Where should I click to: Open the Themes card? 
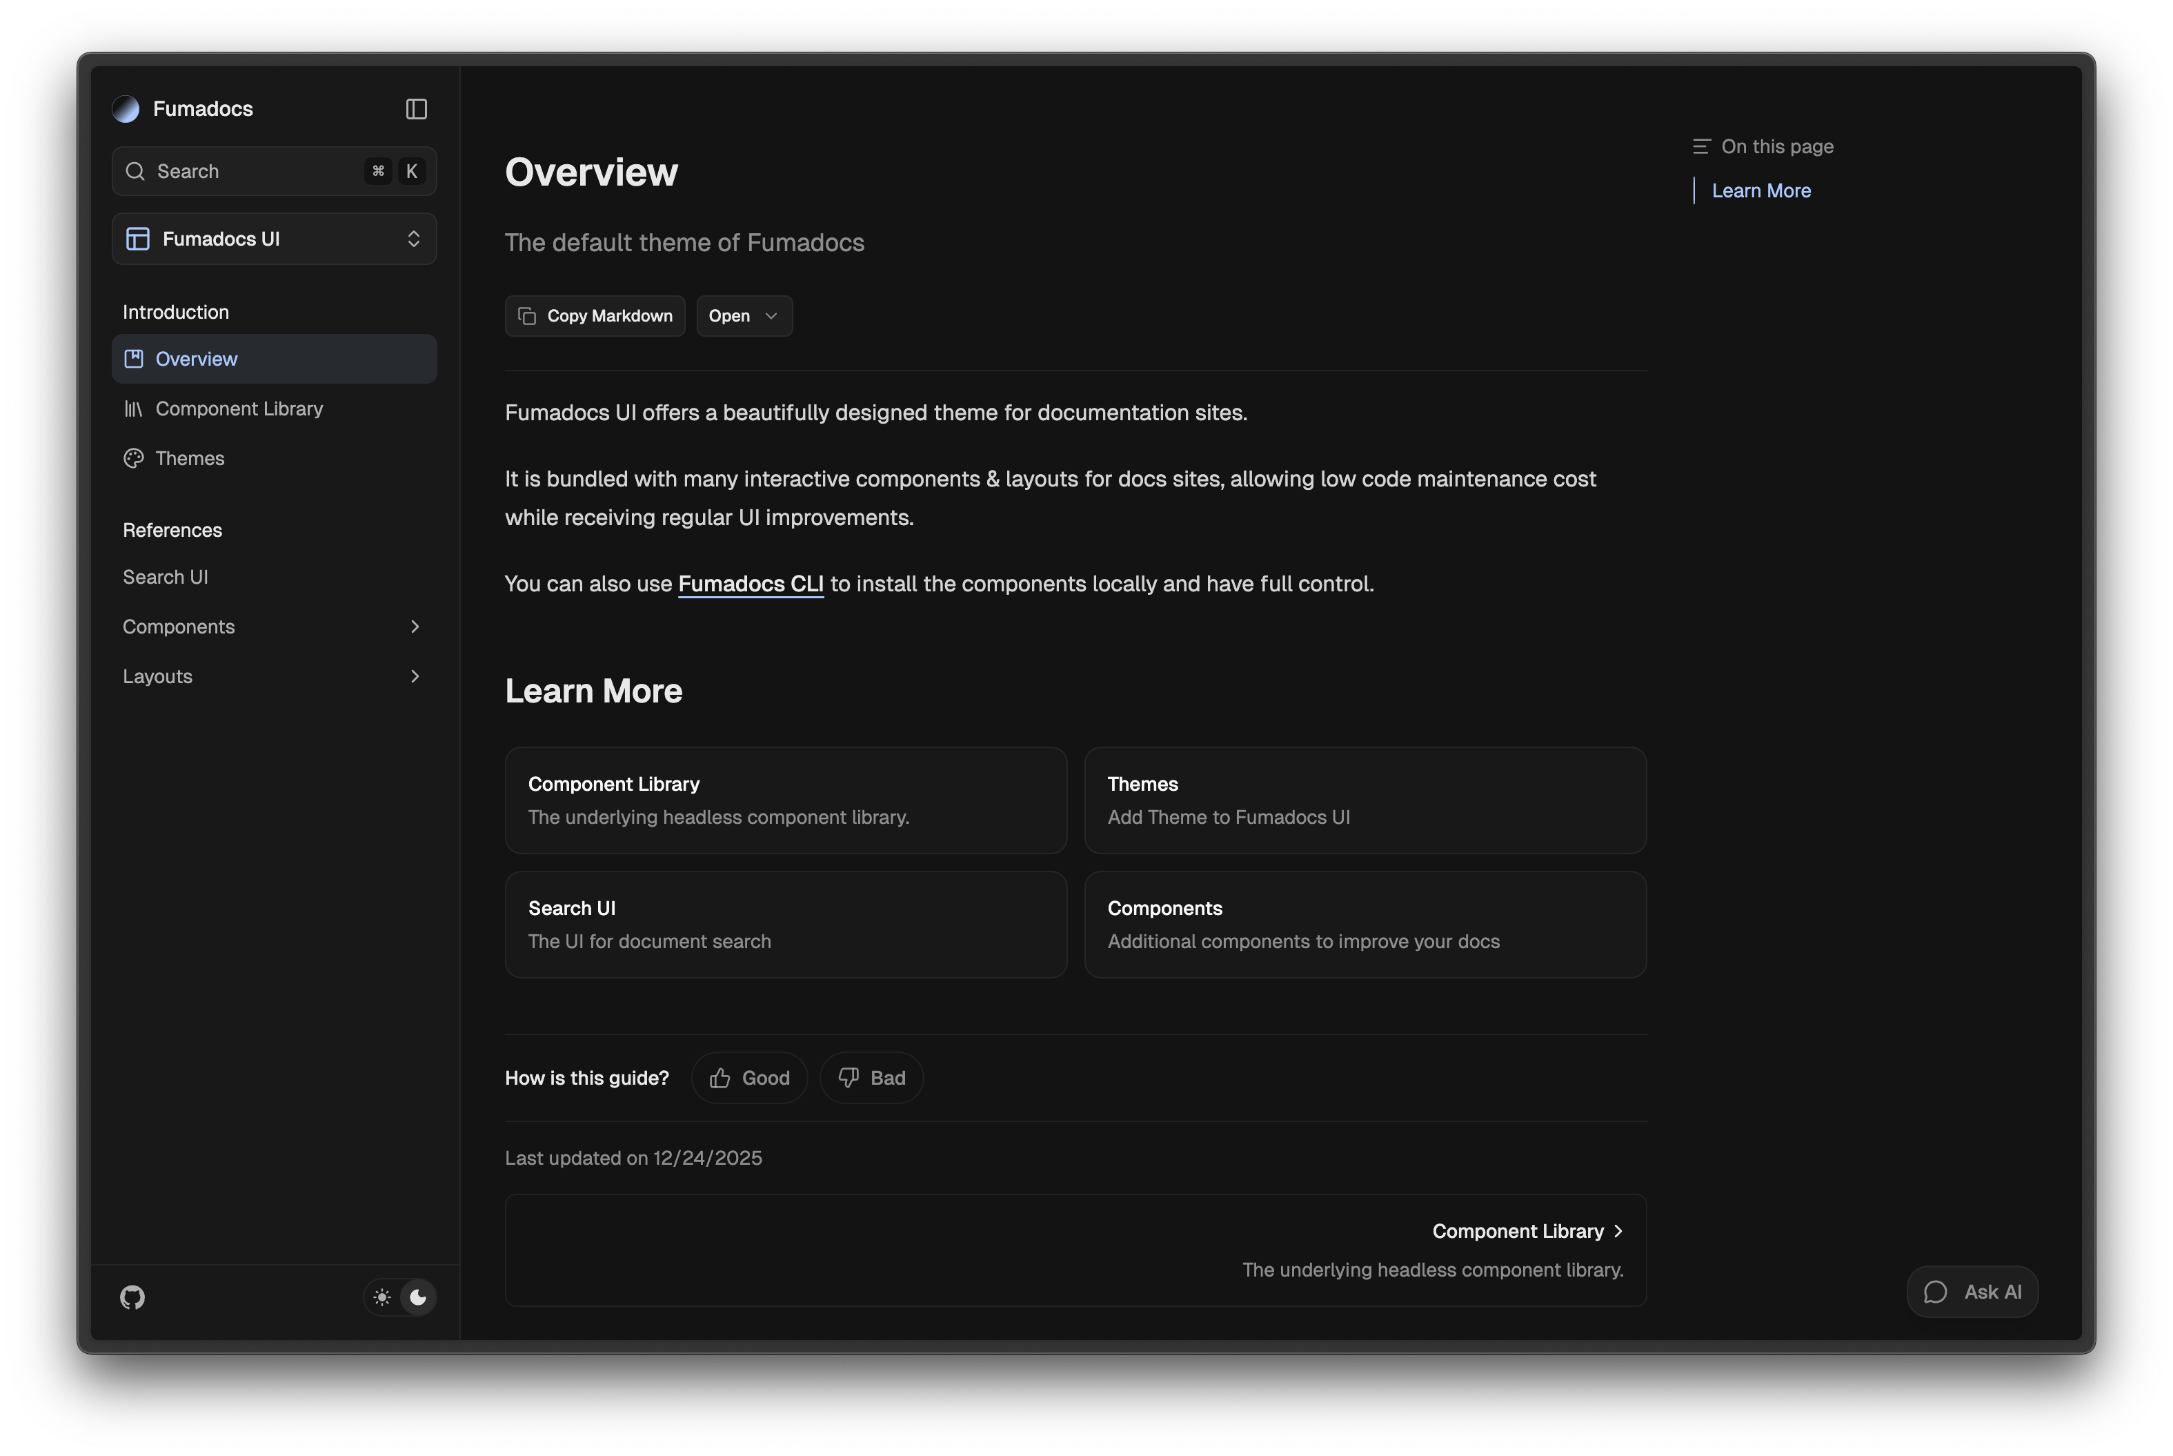click(1365, 800)
